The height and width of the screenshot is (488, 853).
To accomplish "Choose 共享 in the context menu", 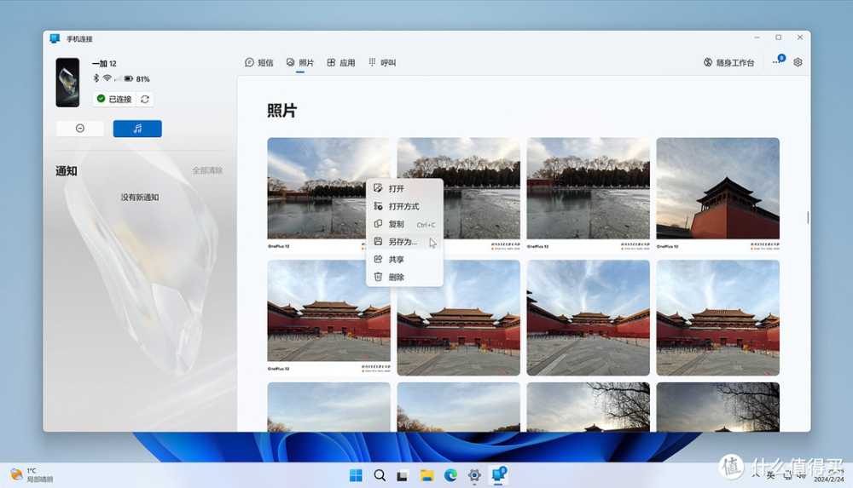I will 404,260.
